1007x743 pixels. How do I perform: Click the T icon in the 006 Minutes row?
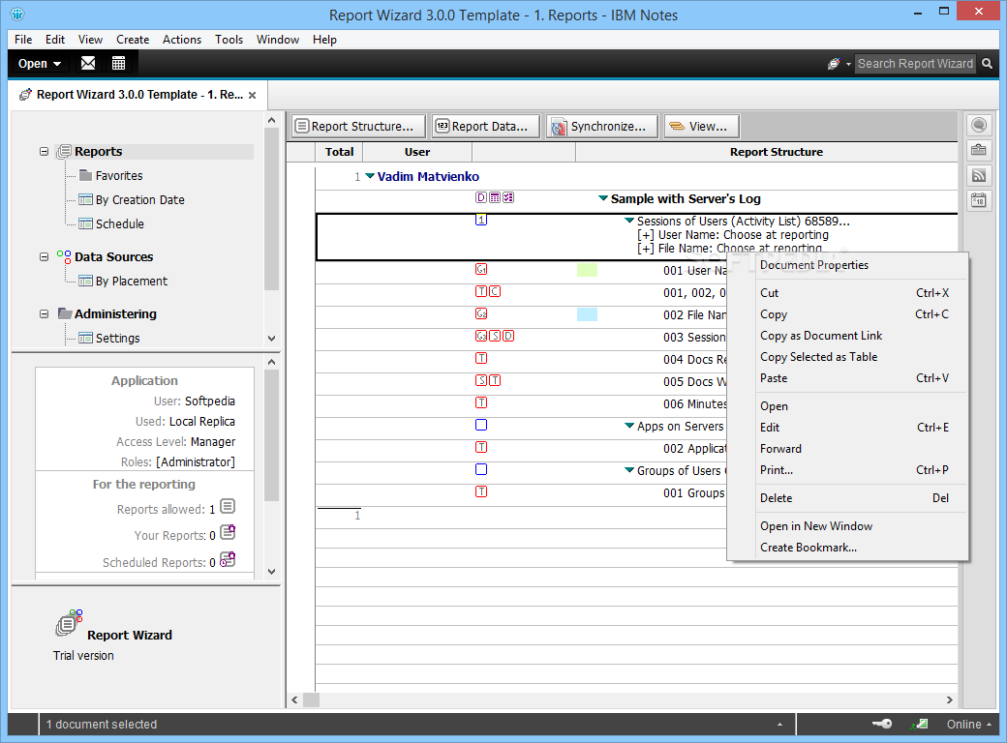481,402
